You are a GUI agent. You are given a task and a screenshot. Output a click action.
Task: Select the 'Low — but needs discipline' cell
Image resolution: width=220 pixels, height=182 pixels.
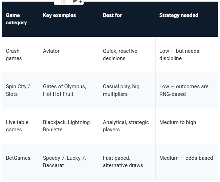pyautogui.click(x=187, y=55)
